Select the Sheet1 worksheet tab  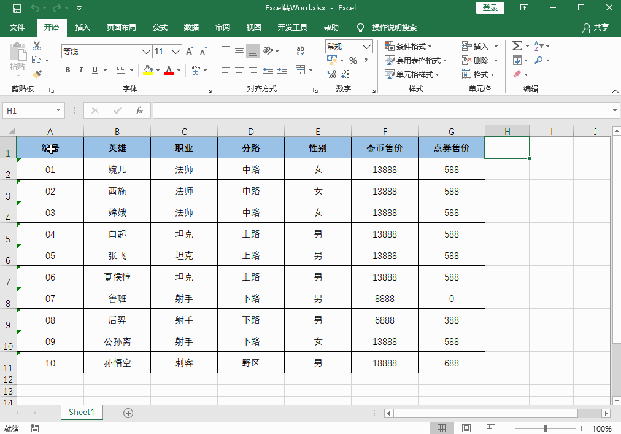(82, 413)
